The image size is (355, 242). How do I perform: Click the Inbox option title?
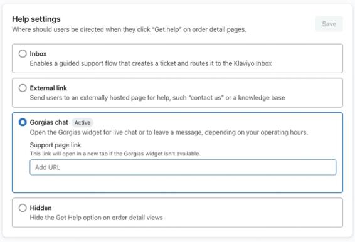[38, 54]
